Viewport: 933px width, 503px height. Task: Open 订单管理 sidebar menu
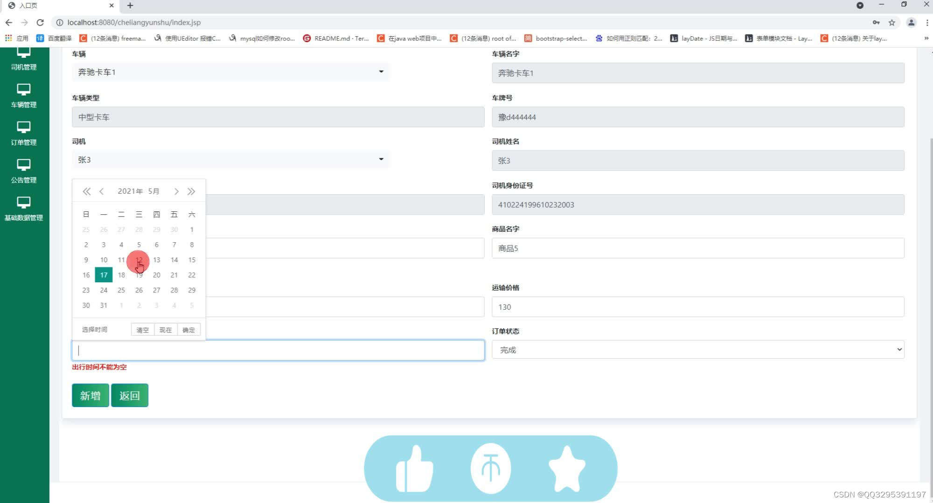(x=24, y=134)
